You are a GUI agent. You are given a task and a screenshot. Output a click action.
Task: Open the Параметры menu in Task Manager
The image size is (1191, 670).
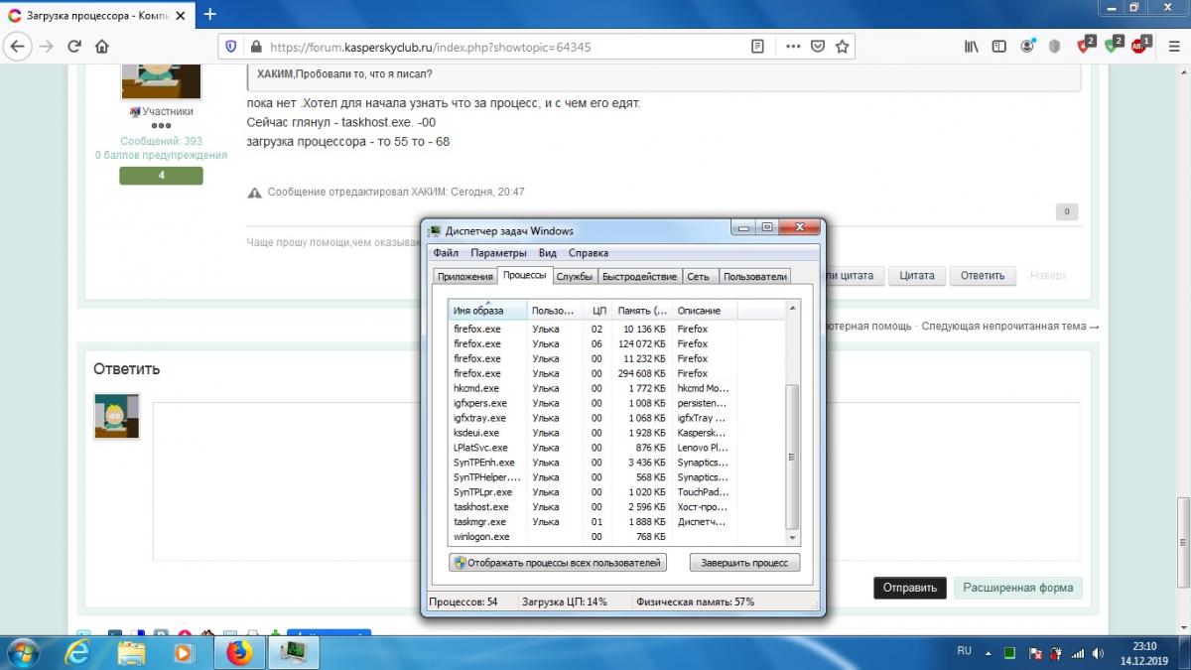coord(498,253)
